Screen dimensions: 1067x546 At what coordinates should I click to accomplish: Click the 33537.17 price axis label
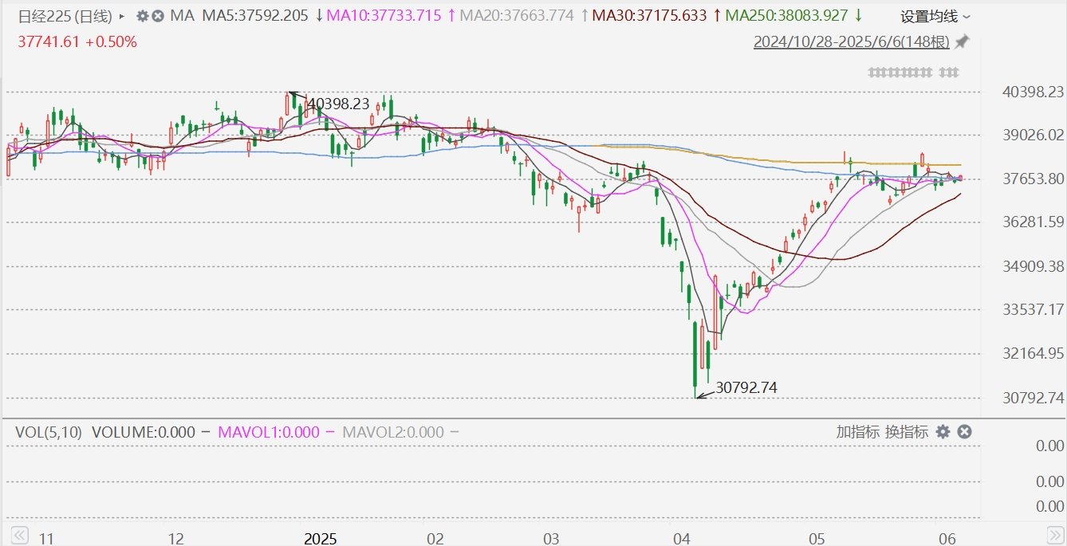point(1034,309)
